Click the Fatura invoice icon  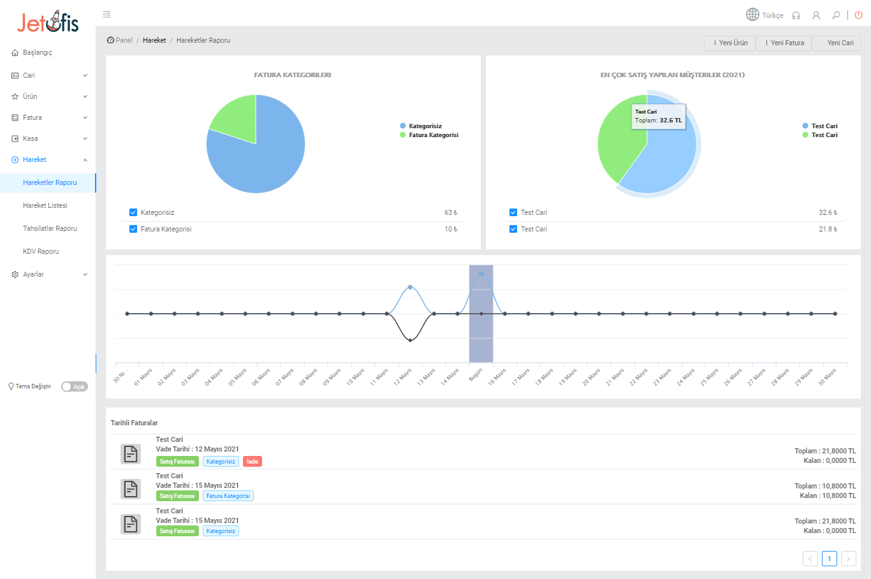tap(15, 117)
